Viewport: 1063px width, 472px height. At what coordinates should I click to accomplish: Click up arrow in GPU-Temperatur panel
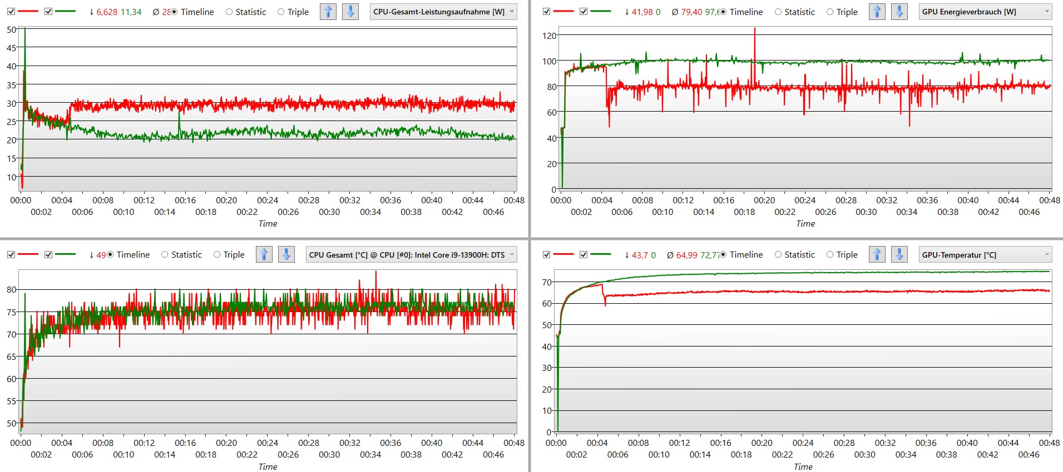877,255
